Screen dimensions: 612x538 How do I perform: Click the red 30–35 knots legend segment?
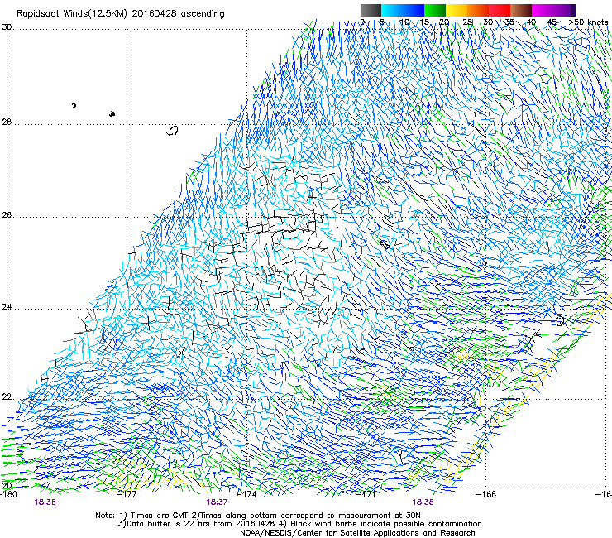point(500,10)
